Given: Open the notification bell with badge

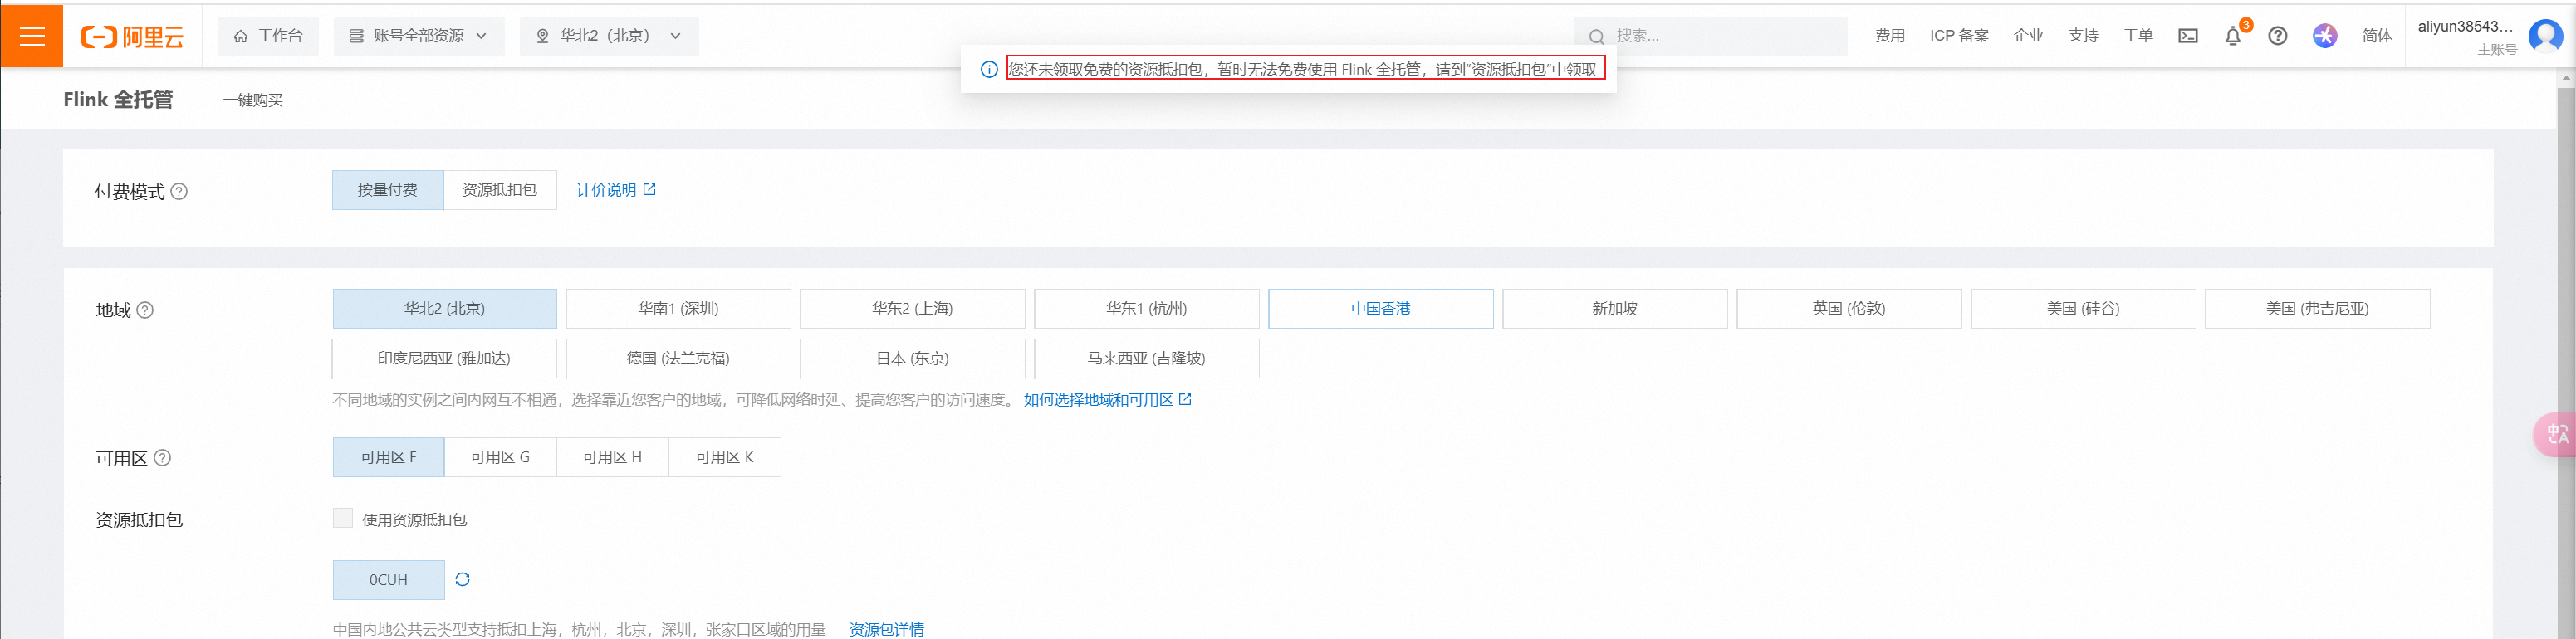Looking at the screenshot, I should tap(2233, 36).
